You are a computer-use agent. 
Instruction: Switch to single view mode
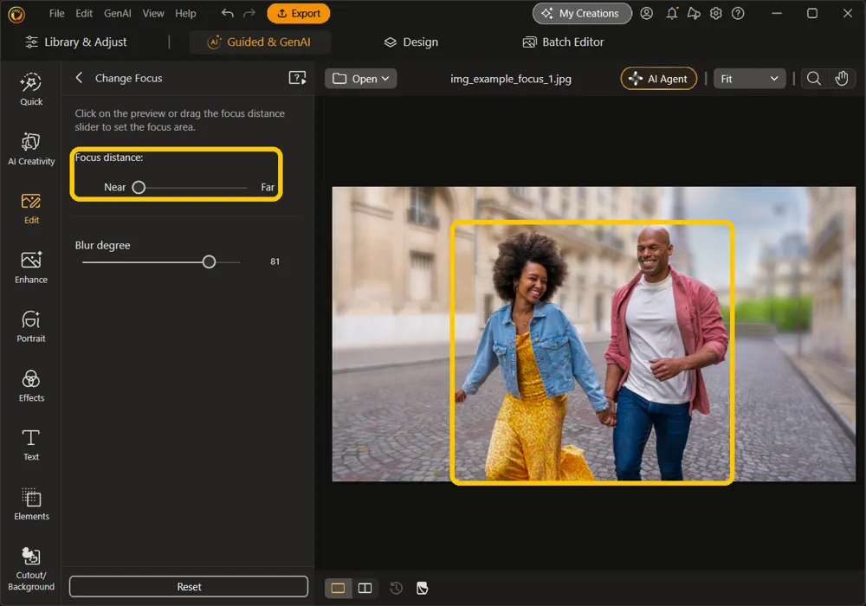338,588
